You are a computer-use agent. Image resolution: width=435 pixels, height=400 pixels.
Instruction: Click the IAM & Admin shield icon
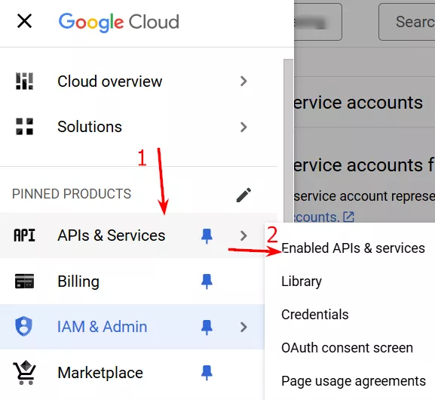pyautogui.click(x=24, y=326)
